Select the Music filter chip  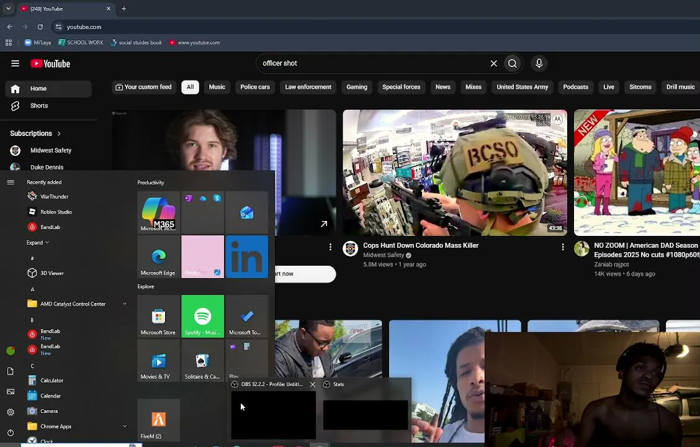point(217,87)
